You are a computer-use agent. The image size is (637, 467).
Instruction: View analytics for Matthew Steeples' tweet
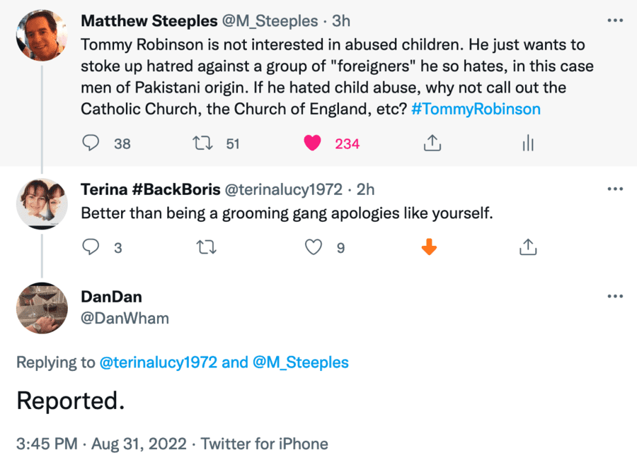(x=527, y=143)
